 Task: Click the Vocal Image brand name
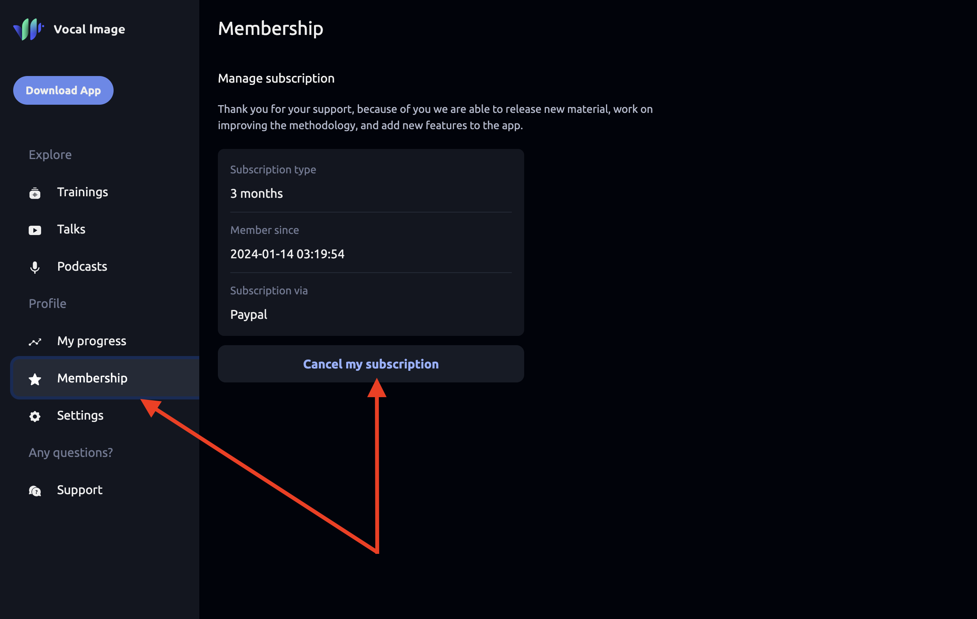coord(89,29)
